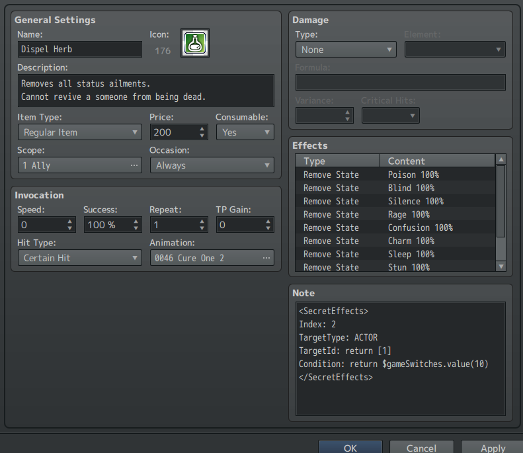Decrease Success rate with the down arrow
Image resolution: width=523 pixels, height=453 pixels.
pyautogui.click(x=136, y=229)
